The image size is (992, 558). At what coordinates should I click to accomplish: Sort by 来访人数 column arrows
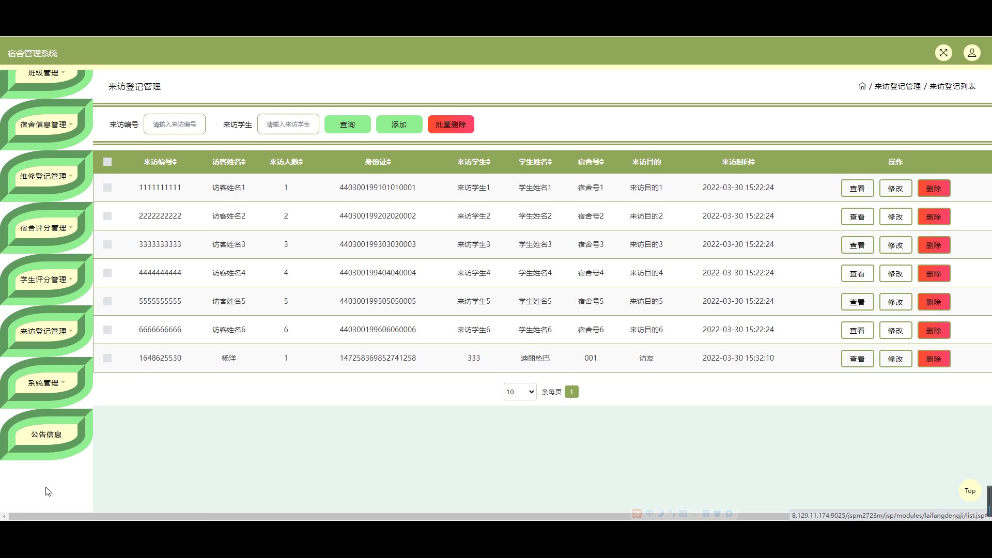[301, 162]
